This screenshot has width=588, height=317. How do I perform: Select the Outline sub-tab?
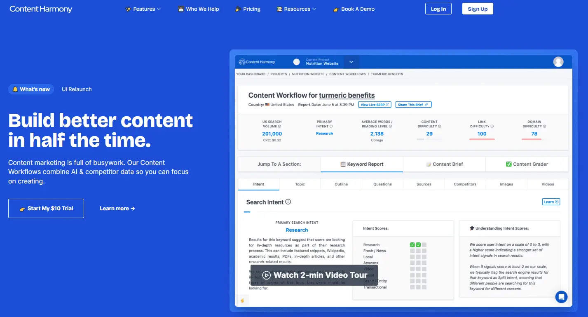[341, 184]
